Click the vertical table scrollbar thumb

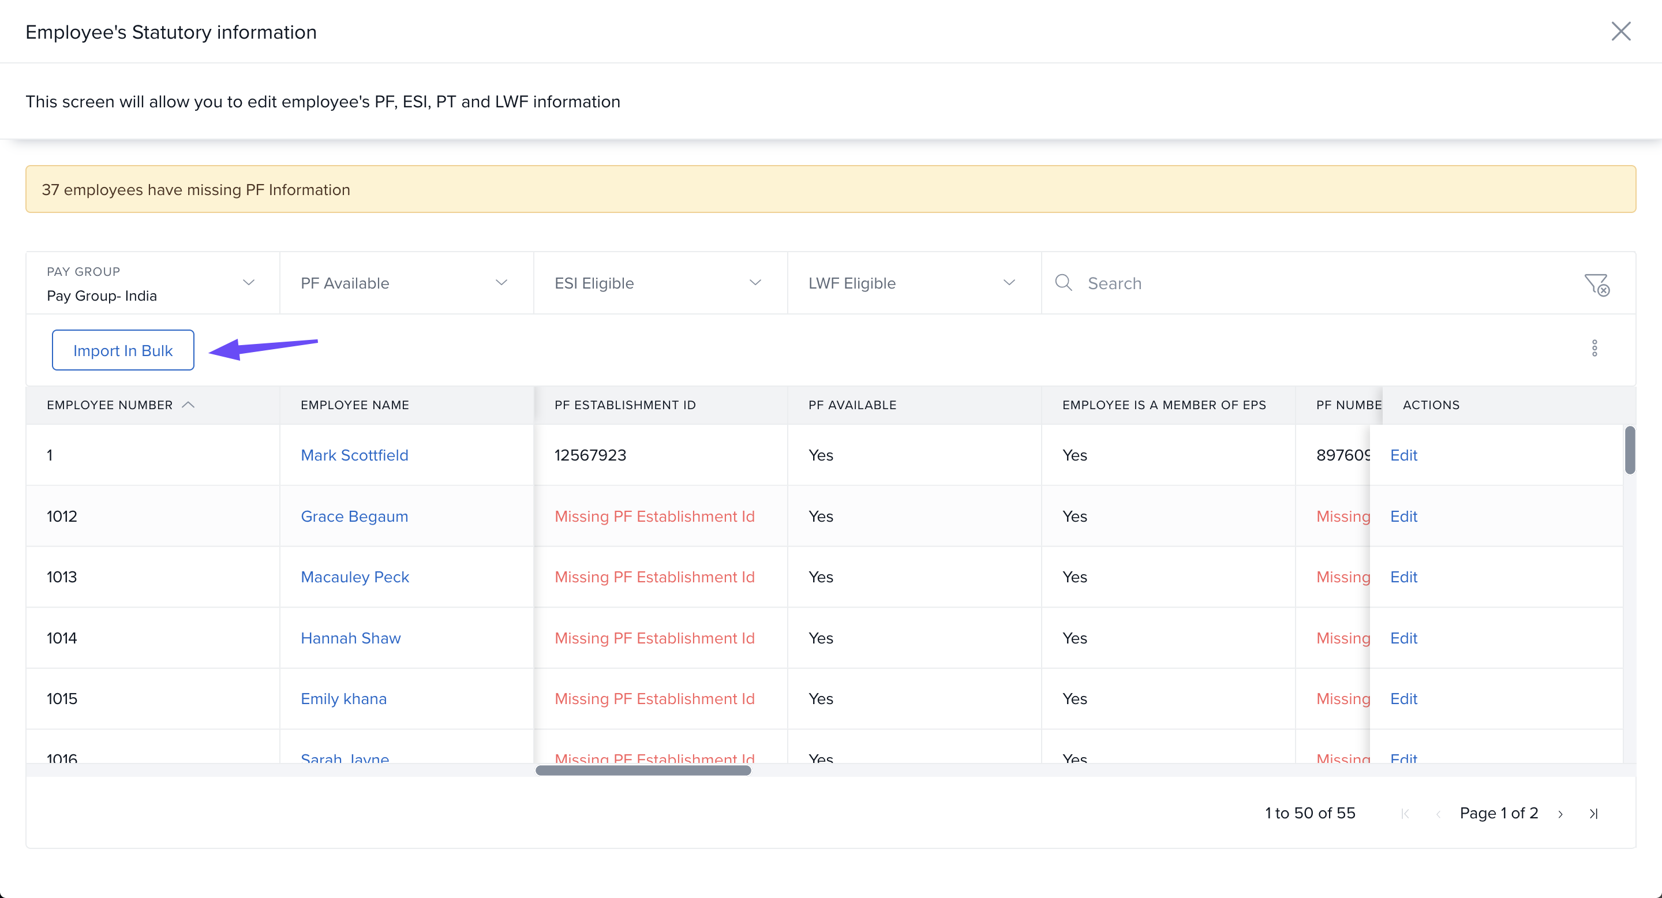1630,450
